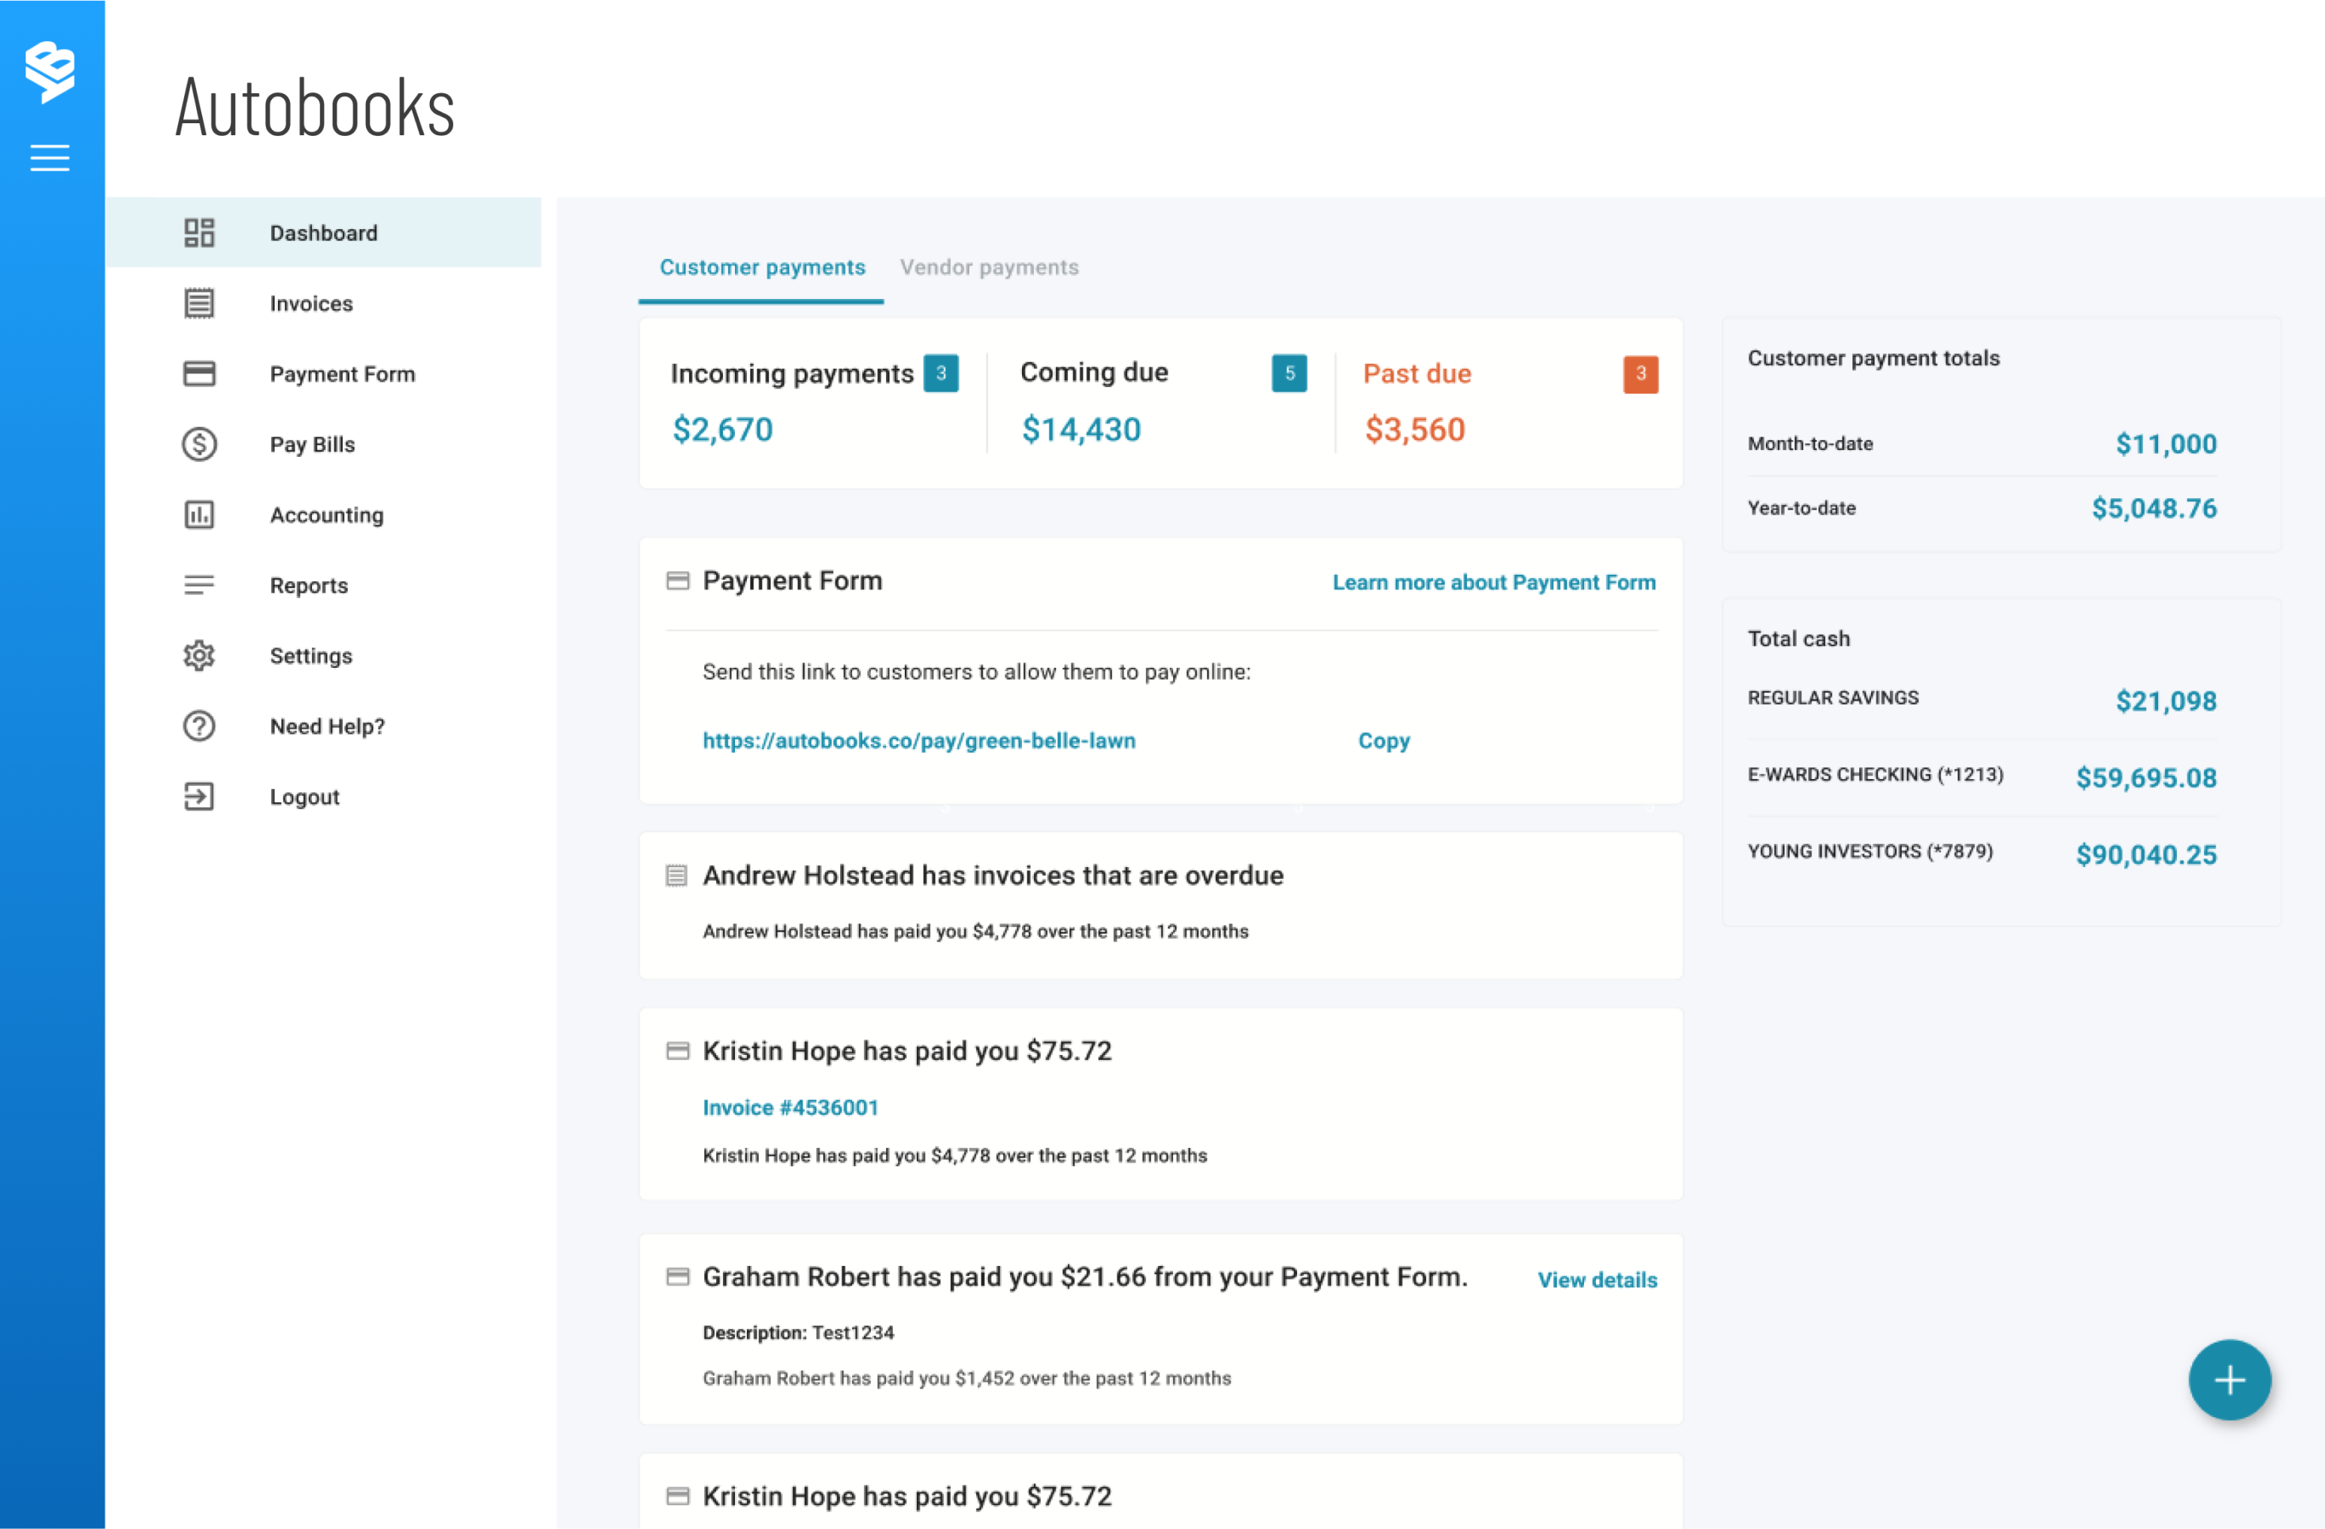
Task: Click the Settings gear icon
Action: click(200, 655)
